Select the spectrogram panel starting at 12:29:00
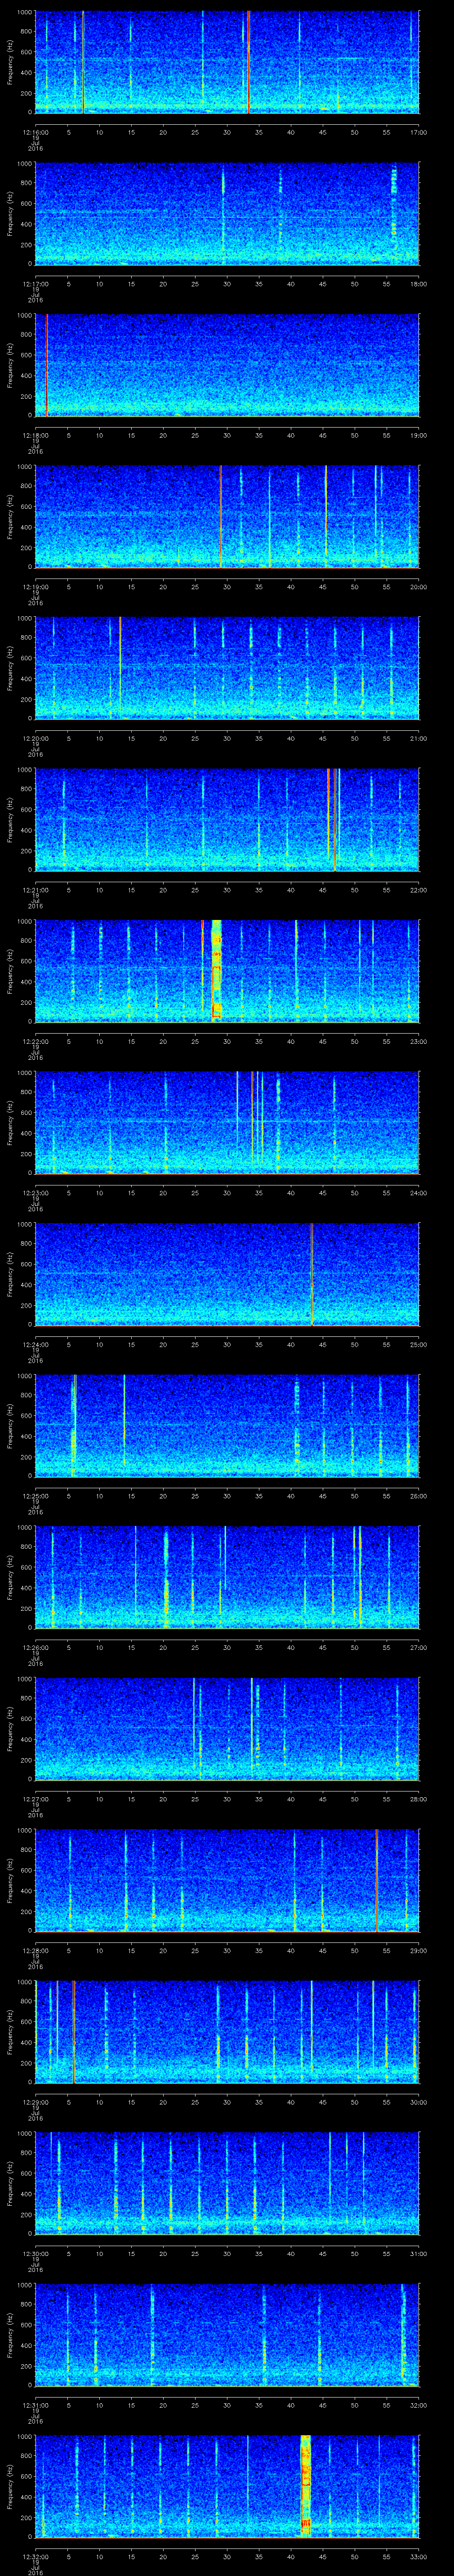454x2576 pixels. coord(227,2032)
